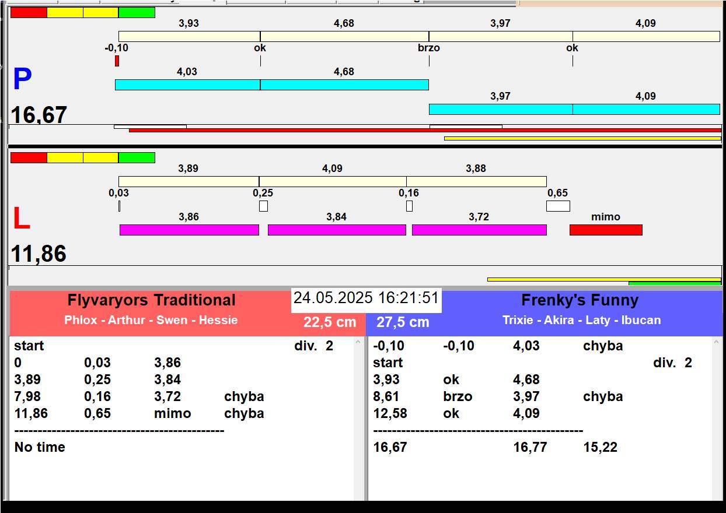Click the small red false-start marker below -0,10
This screenshot has width=726, height=513.
pos(117,61)
